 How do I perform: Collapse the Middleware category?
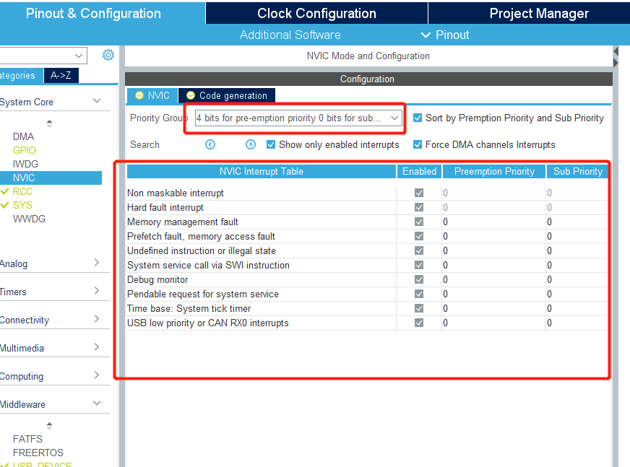(x=97, y=403)
